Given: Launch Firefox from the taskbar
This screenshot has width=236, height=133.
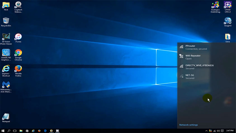Looking at the screenshot, I should pyautogui.click(x=39, y=131).
